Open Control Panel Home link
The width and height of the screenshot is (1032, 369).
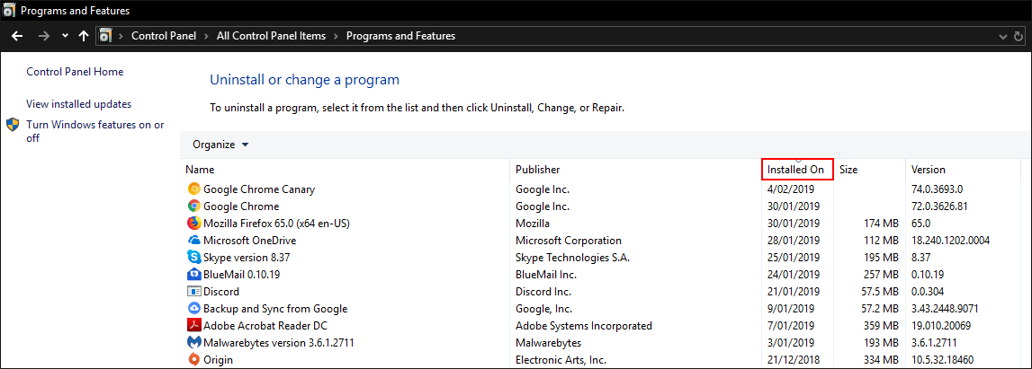75,72
